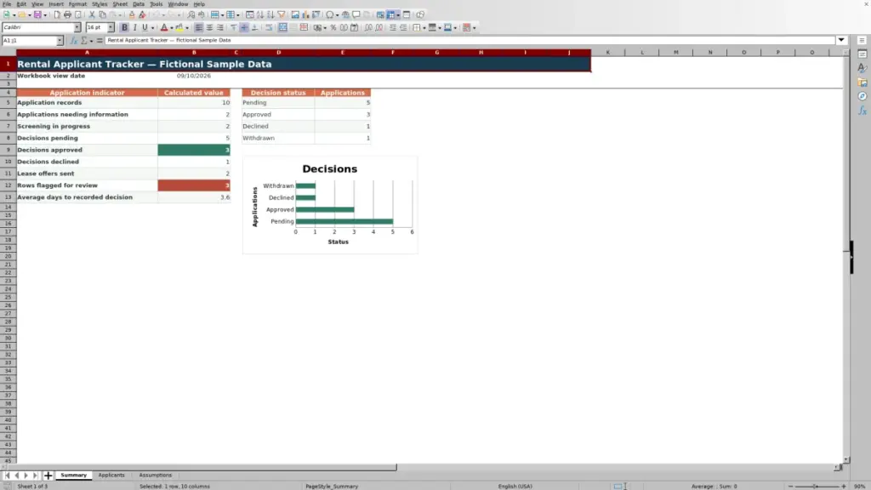Viewport: 871px width, 490px height.
Task: Open the sidebar Functions fx icon
Action: (x=862, y=111)
